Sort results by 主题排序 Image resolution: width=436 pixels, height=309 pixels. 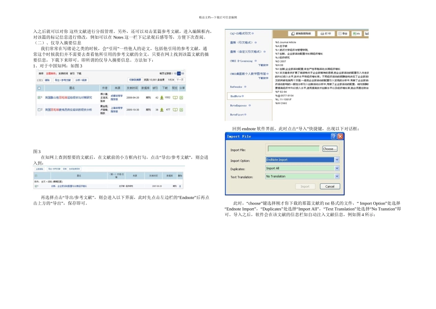tap(51, 74)
